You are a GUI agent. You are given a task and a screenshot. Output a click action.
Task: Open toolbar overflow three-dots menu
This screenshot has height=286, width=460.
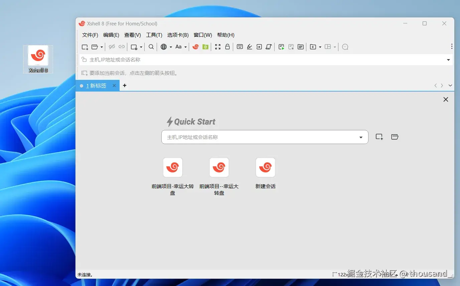coord(452,46)
